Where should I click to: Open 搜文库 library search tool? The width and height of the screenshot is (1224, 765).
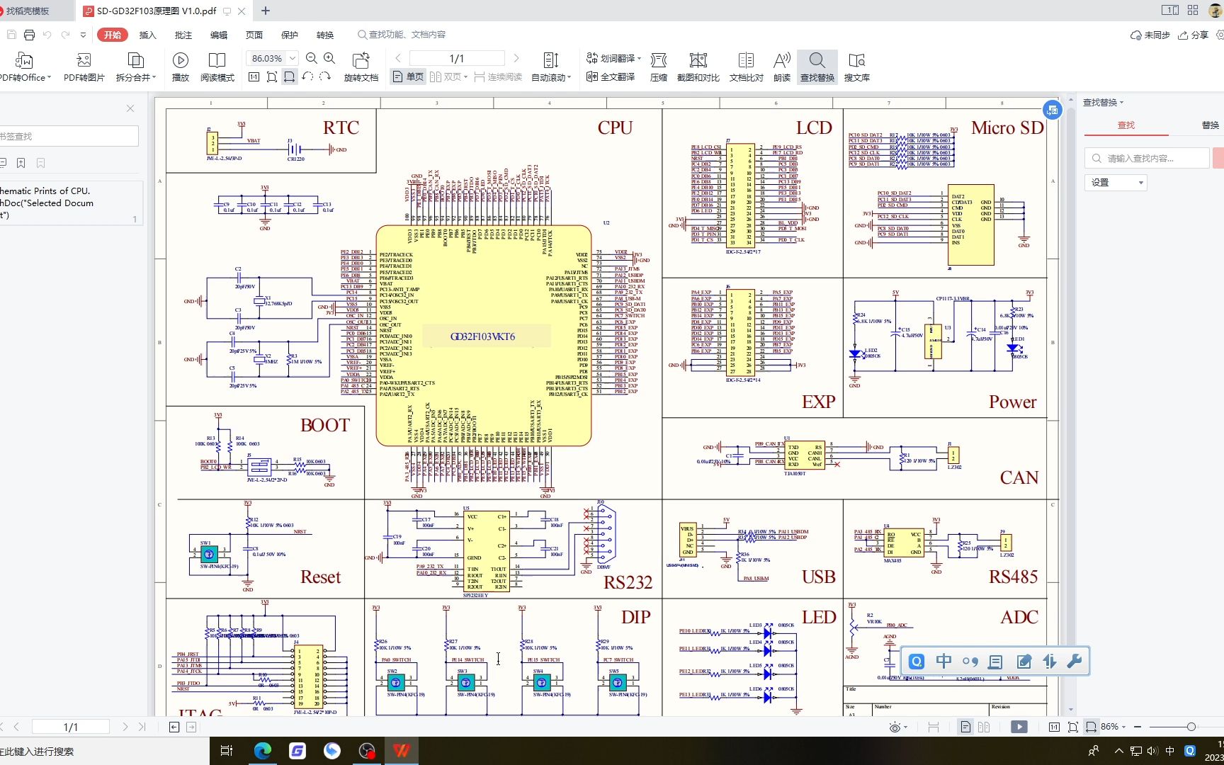click(x=857, y=67)
